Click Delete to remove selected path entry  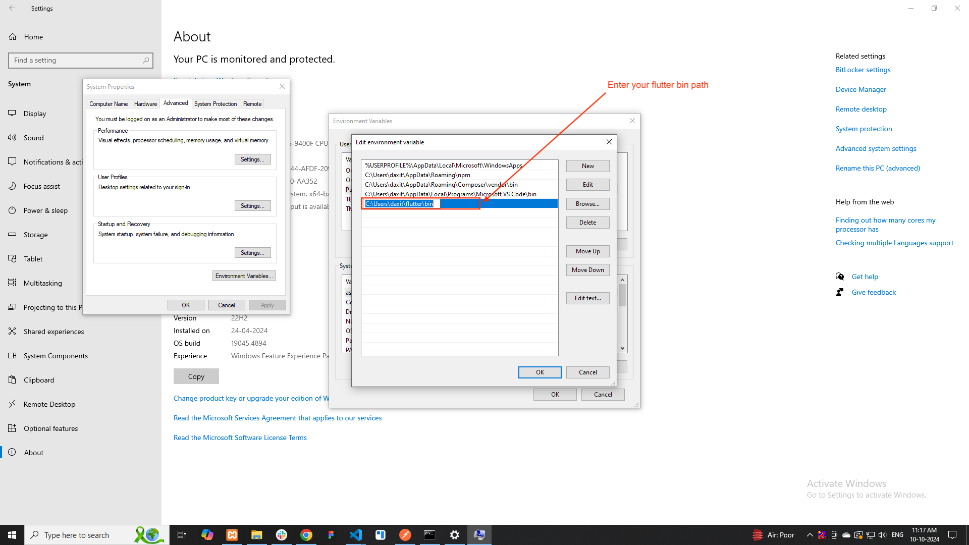click(587, 222)
